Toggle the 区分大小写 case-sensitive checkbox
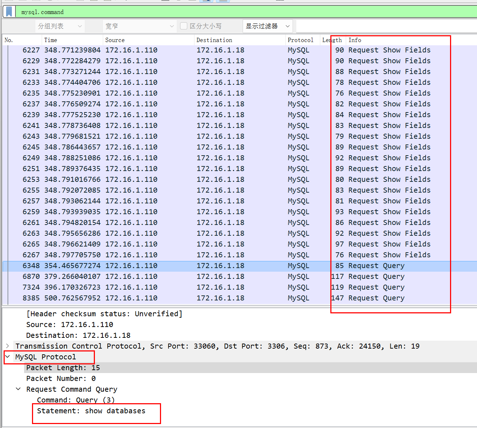477x428 pixels. 184,26
